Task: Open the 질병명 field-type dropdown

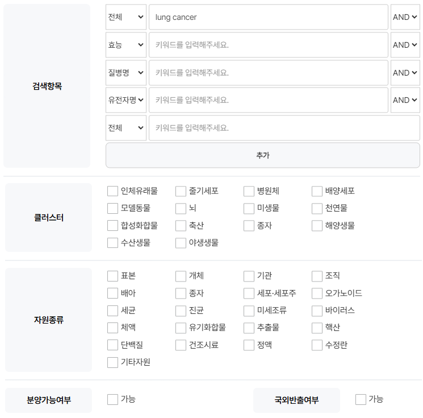Action: (x=125, y=73)
